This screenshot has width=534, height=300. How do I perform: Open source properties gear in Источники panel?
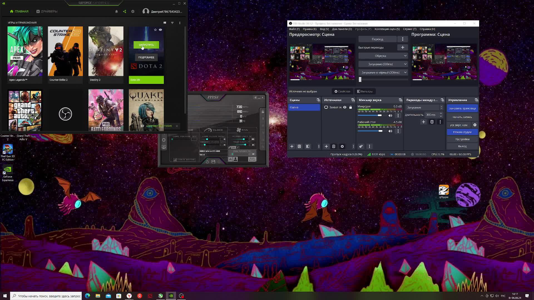(342, 146)
